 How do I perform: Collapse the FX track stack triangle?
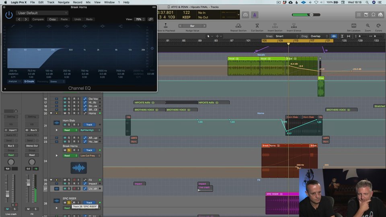pyautogui.click(x=51, y=180)
